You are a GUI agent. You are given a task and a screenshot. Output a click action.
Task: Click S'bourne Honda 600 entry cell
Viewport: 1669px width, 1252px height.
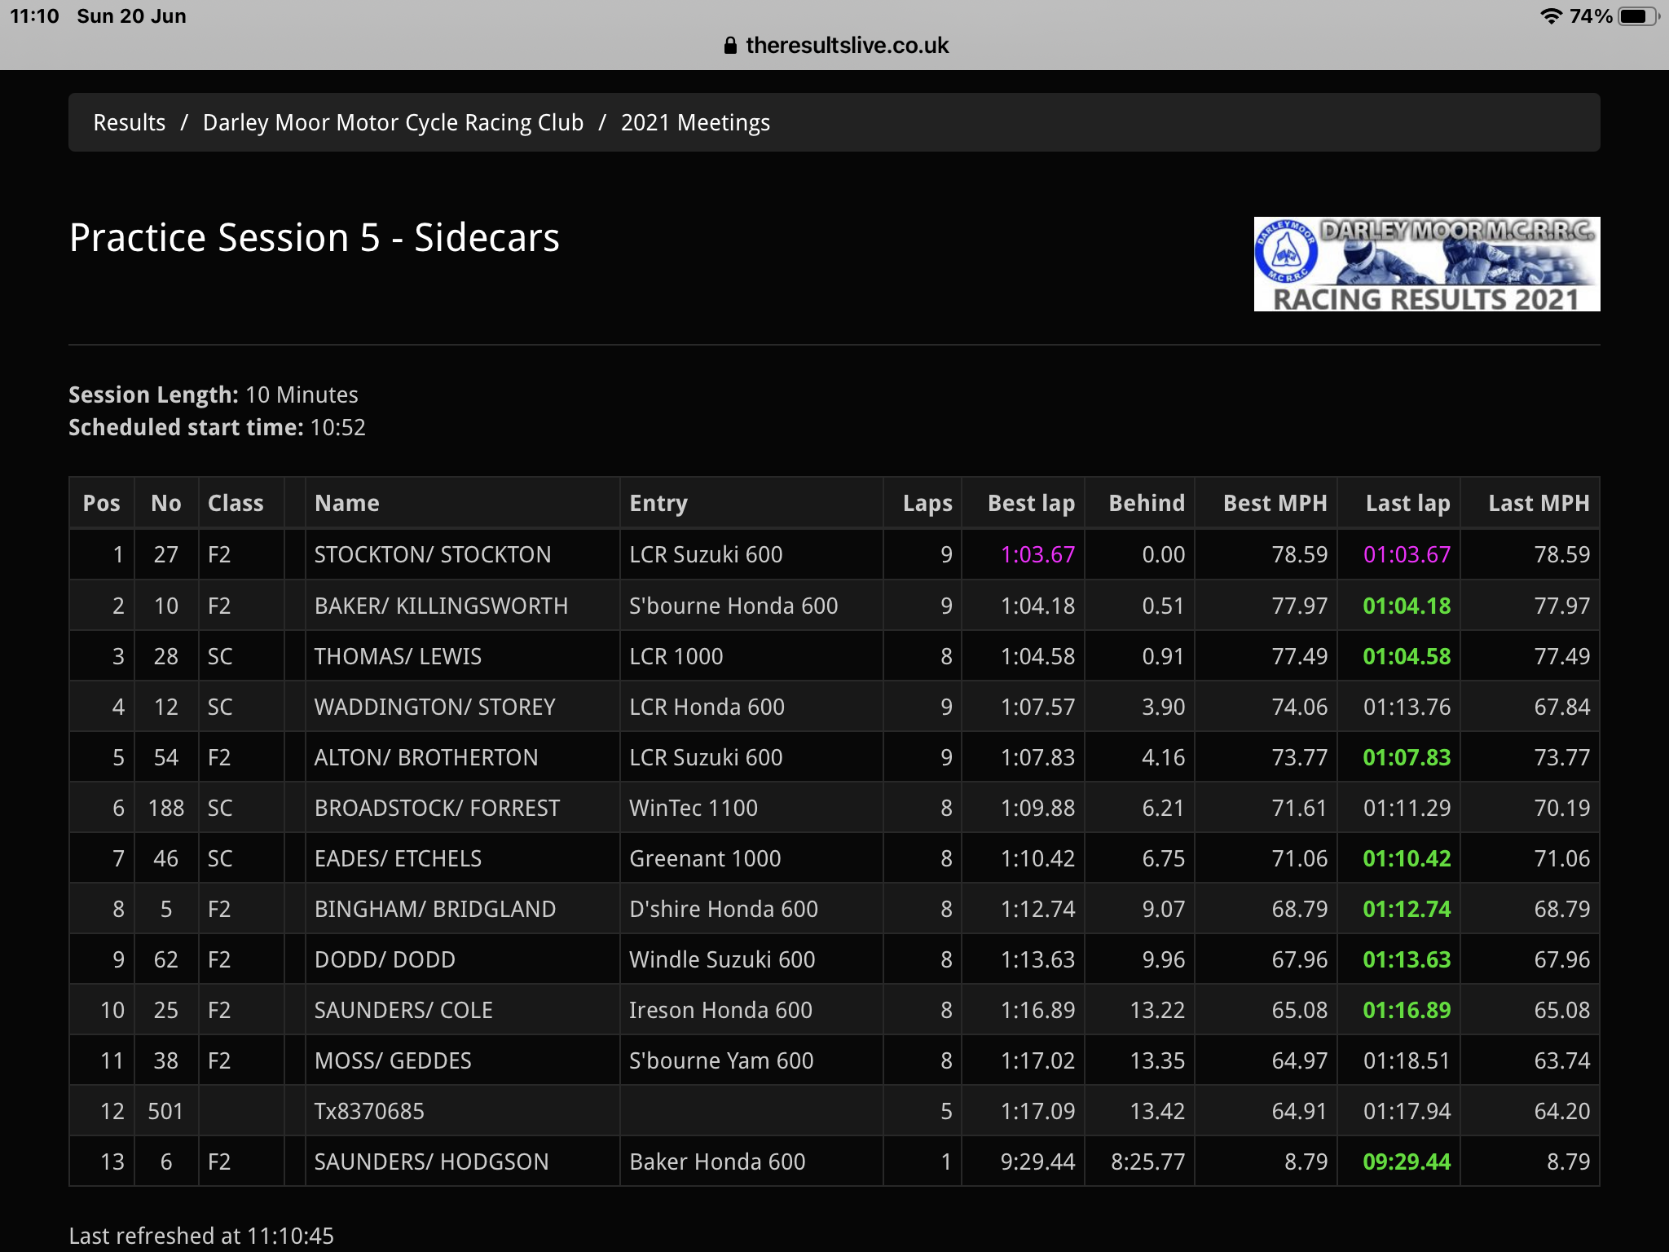[751, 606]
